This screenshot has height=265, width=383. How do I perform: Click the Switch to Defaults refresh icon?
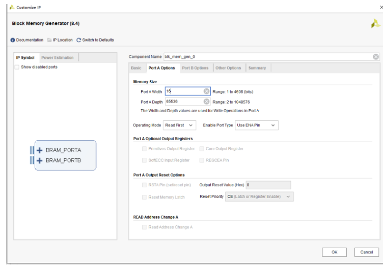(x=79, y=40)
